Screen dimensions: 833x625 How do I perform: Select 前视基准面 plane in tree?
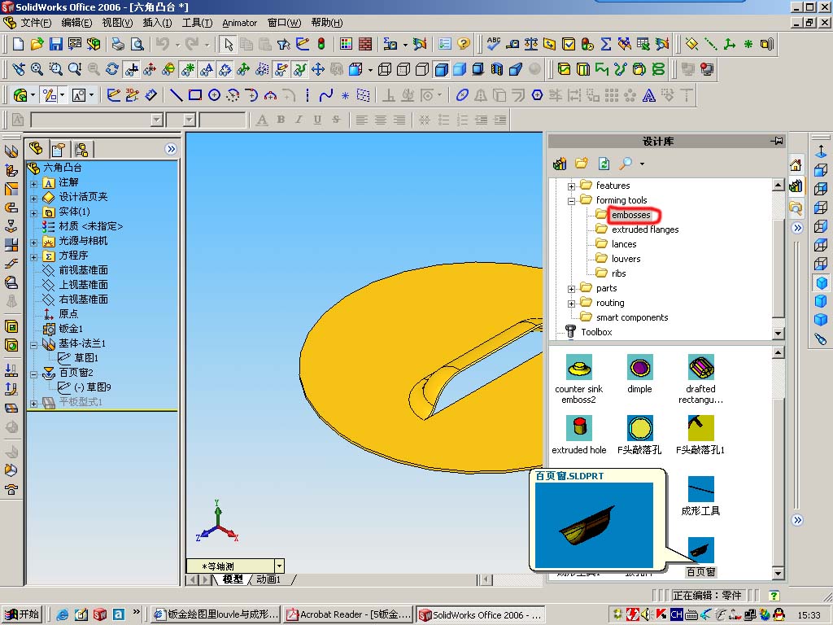pos(84,270)
